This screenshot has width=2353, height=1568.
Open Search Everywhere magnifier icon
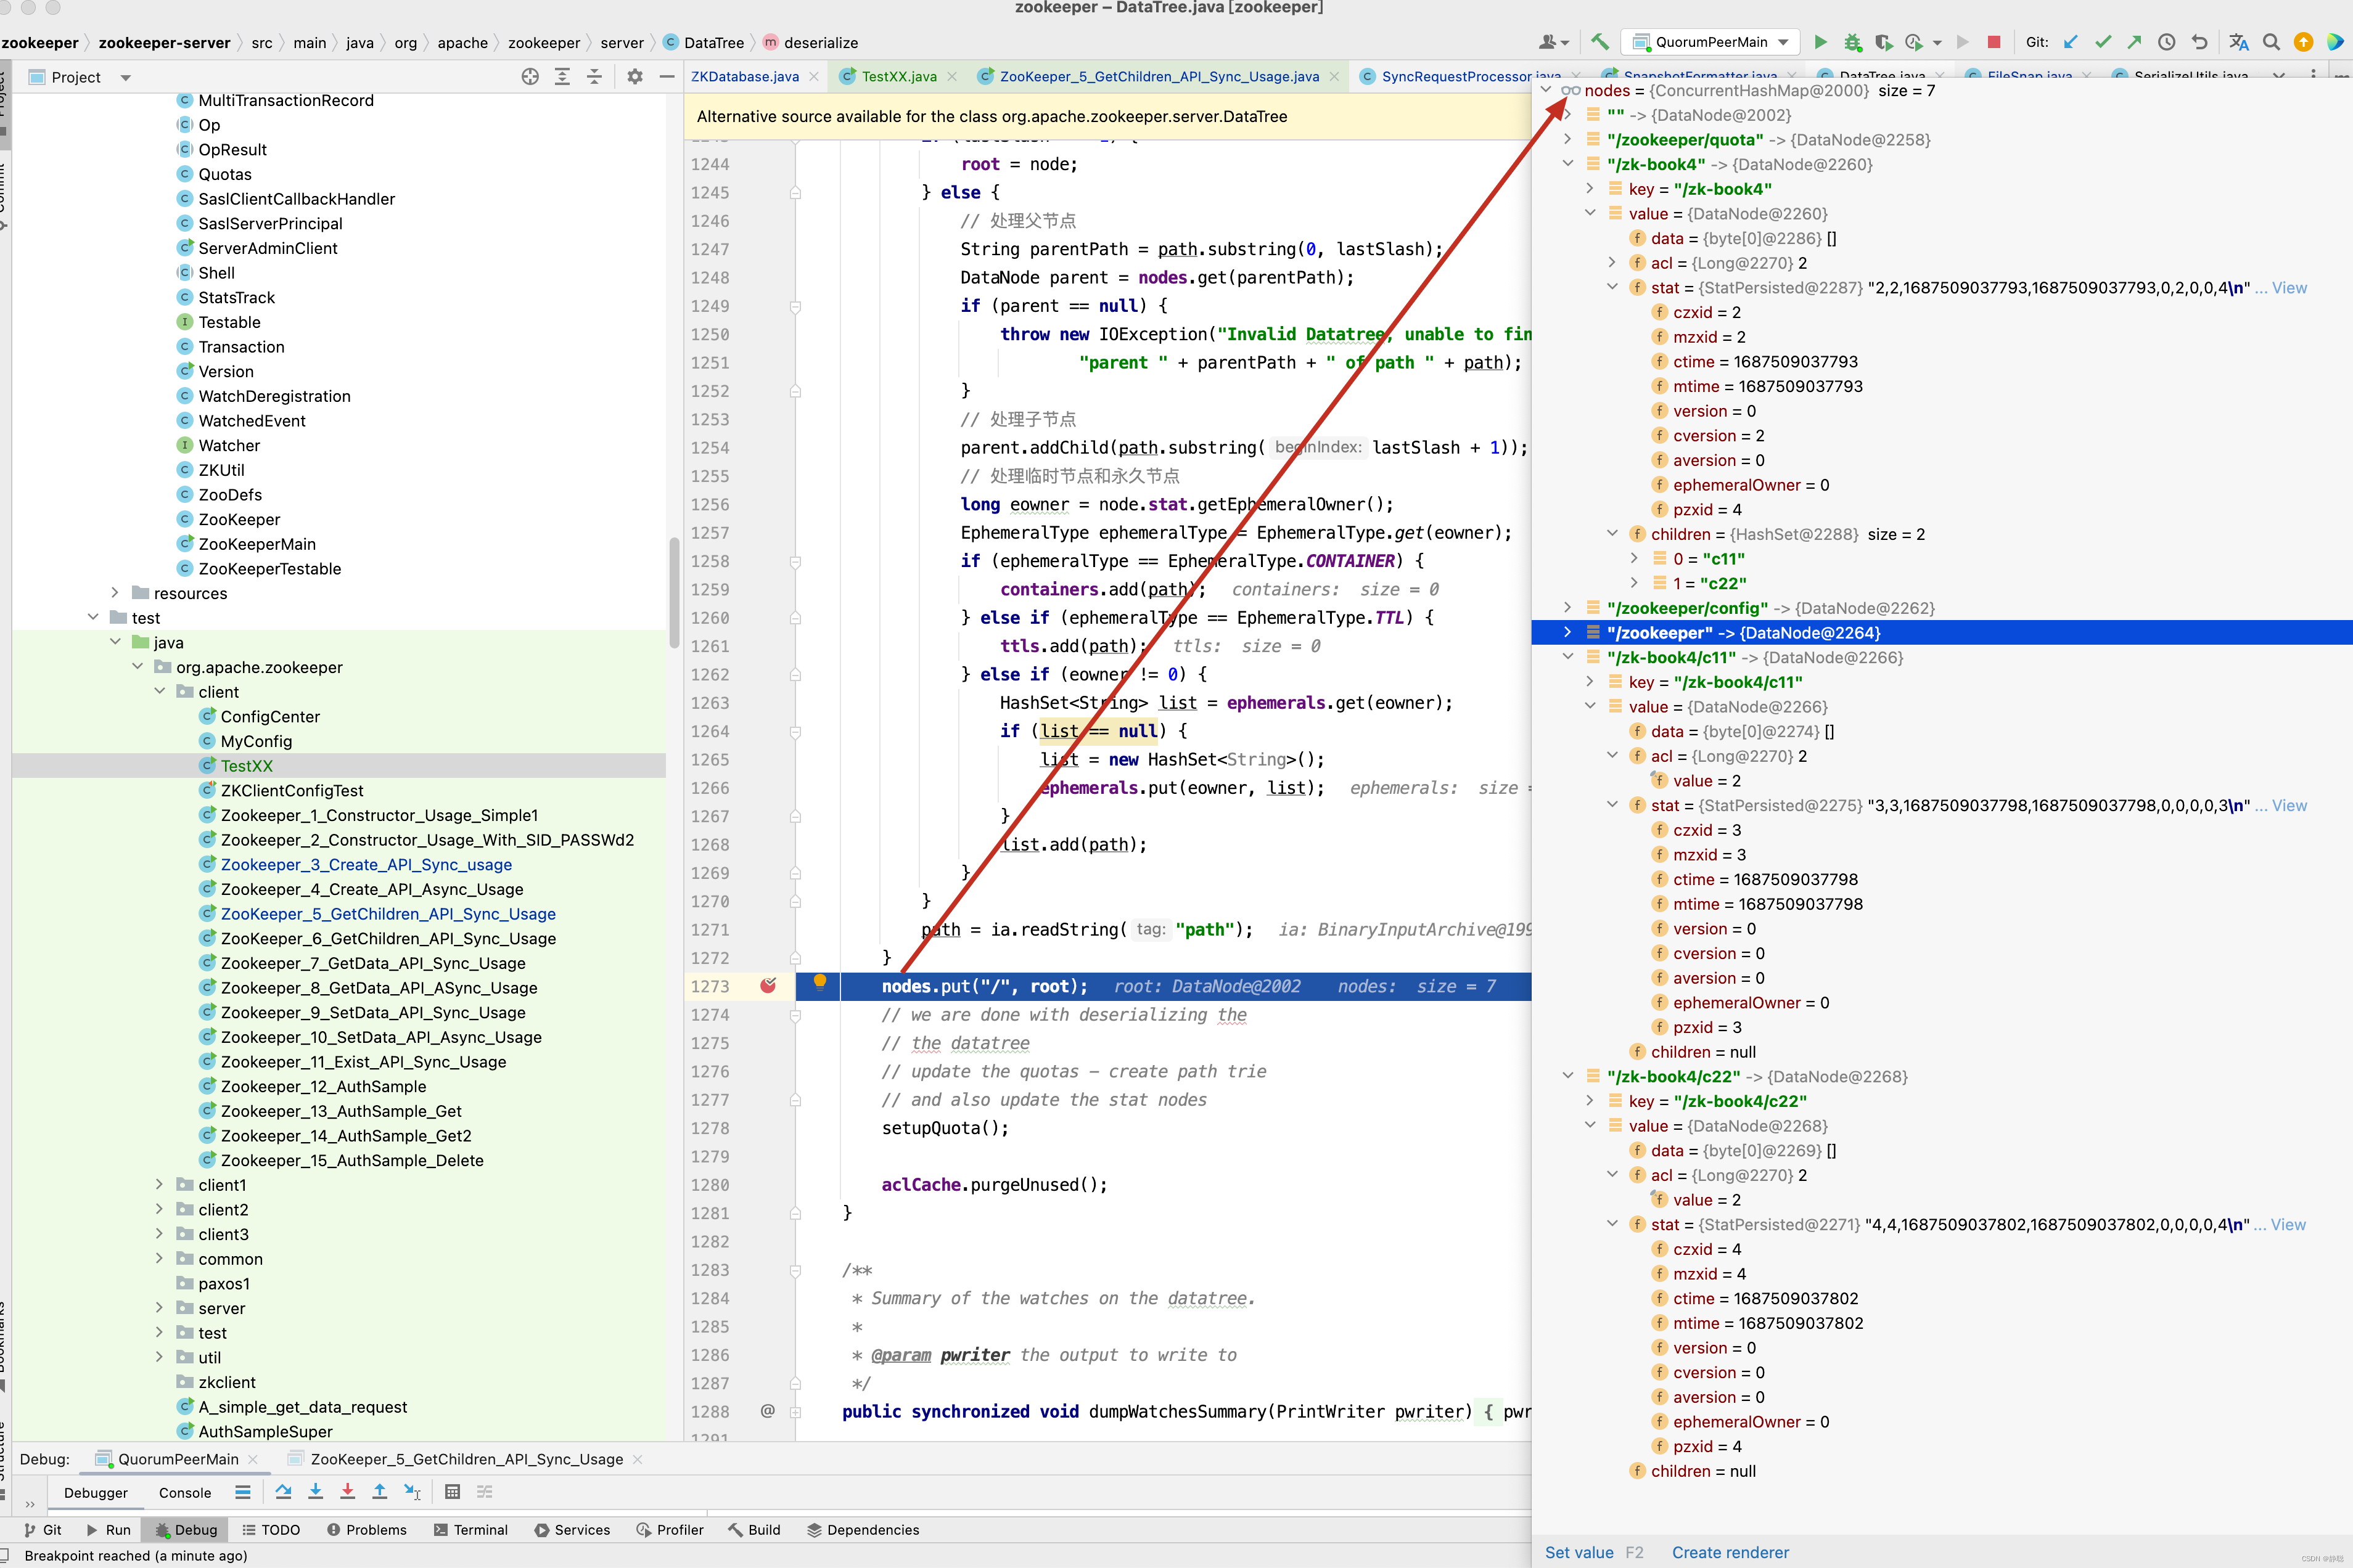(2271, 42)
